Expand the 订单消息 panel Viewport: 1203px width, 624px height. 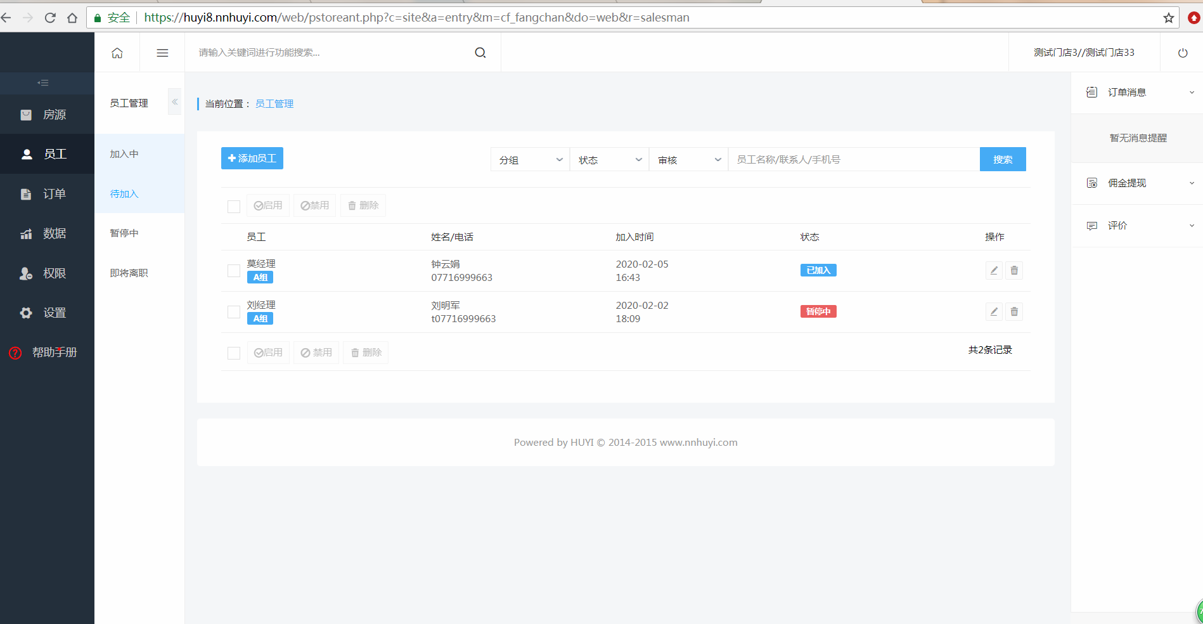point(1137,93)
